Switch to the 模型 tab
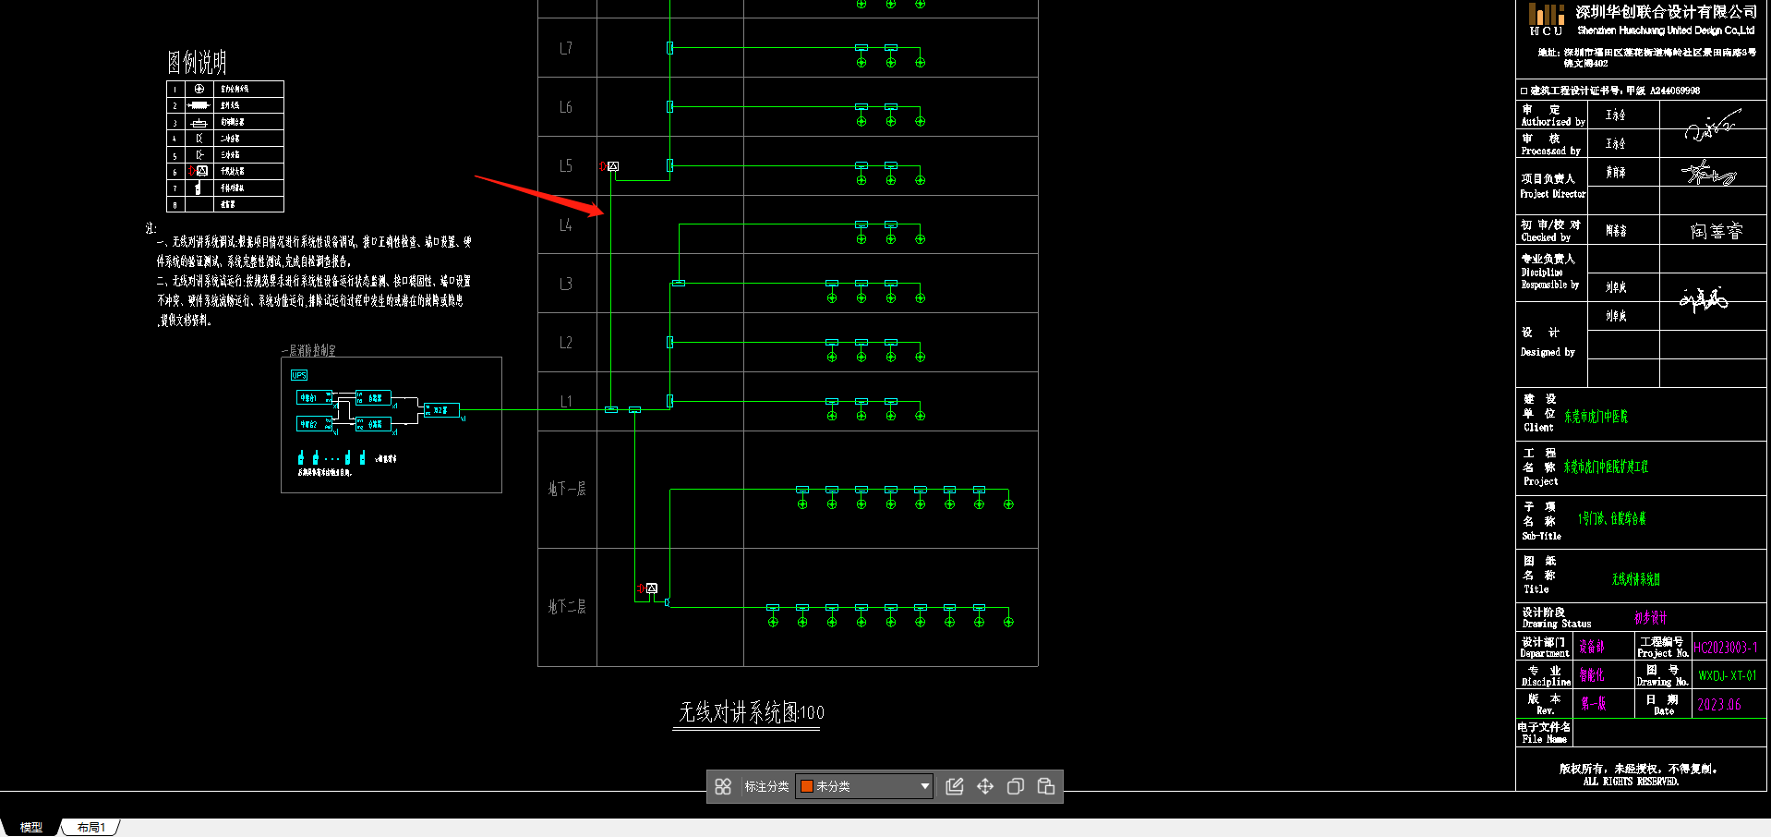 [x=31, y=827]
